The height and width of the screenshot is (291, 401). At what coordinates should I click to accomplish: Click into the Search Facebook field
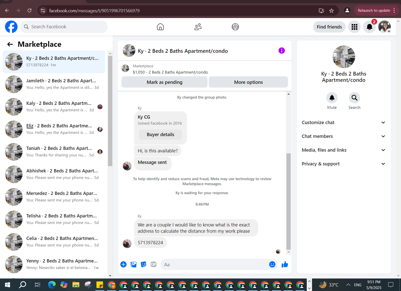pos(64,27)
